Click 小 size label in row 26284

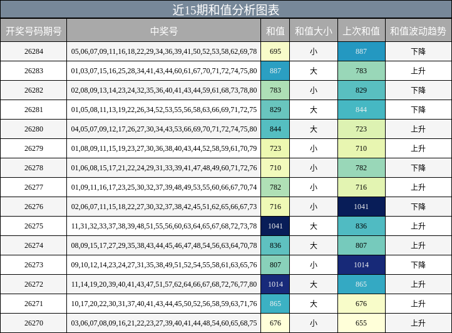pyautogui.click(x=314, y=51)
